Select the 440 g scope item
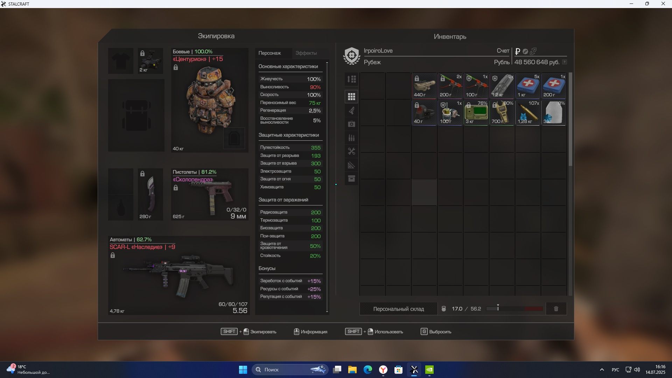Screen dimensions: 672x378 (424, 86)
